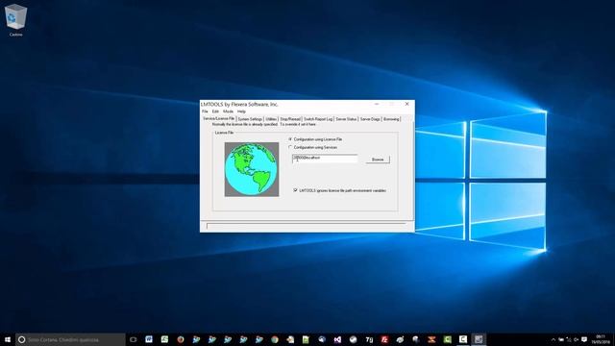Open Visual Studio from the taskbar

point(337,339)
